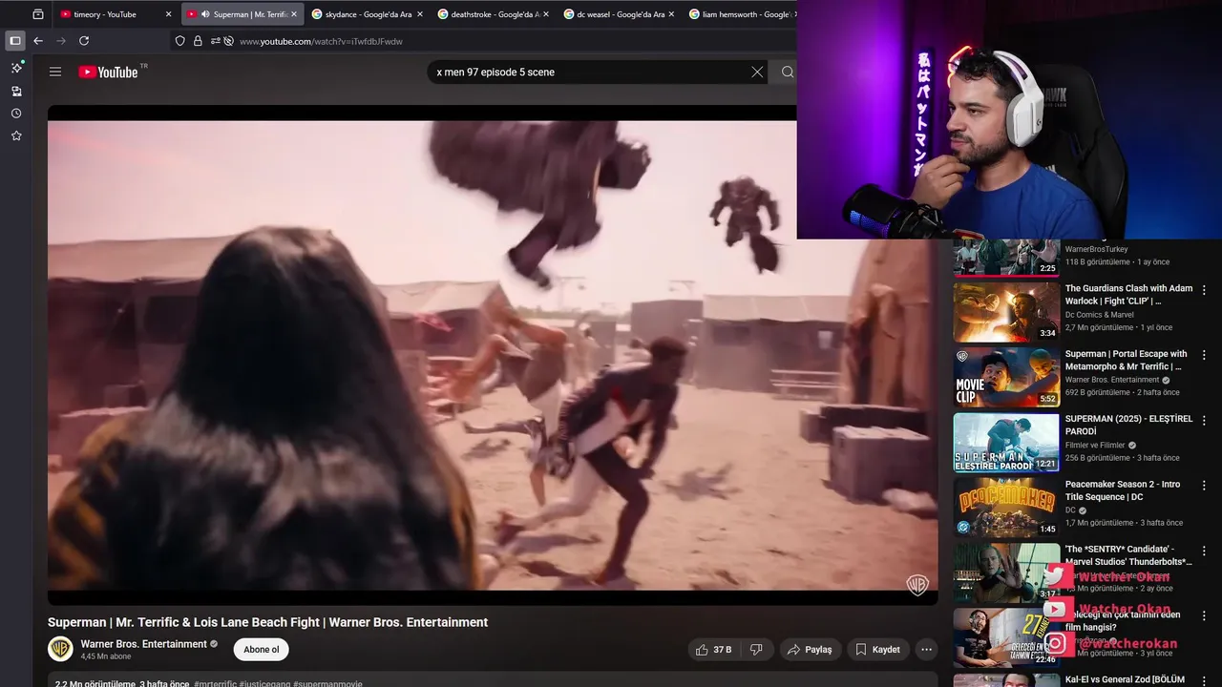Close the dc weasel tab
Image resolution: width=1222 pixels, height=687 pixels.
671,14
